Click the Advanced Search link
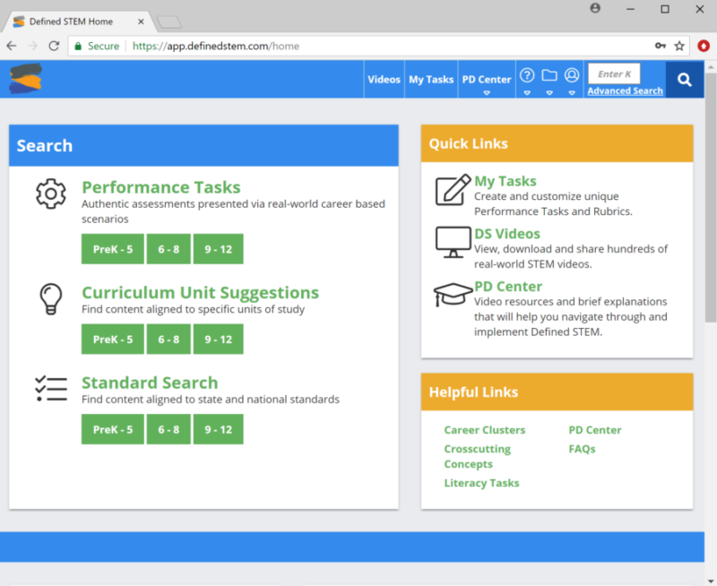This screenshot has width=717, height=586. (x=625, y=90)
